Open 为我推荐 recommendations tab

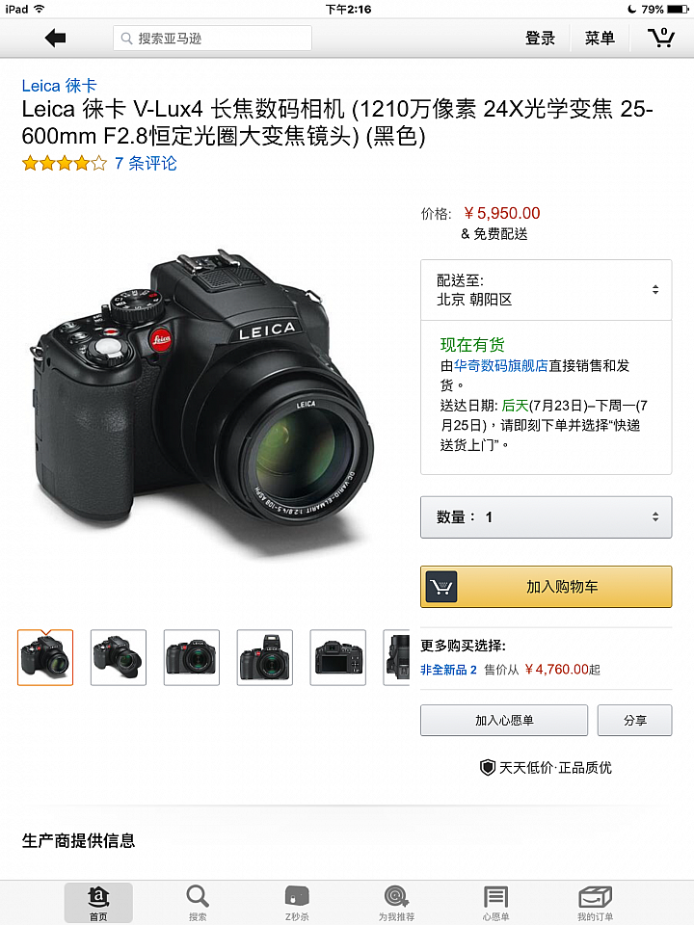396,903
